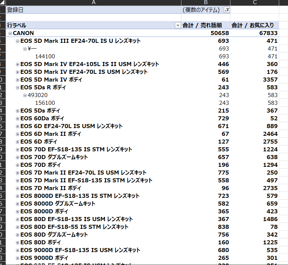This screenshot has height=265, width=288.
Task: Select the 合計 / 売れ筋順 header cell
Action: click(x=206, y=25)
